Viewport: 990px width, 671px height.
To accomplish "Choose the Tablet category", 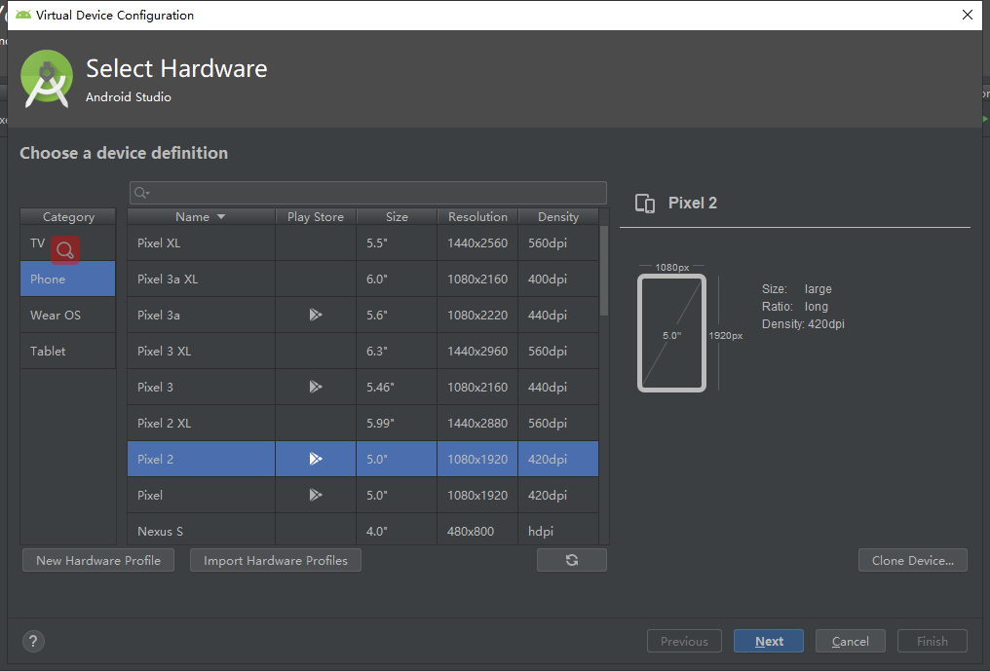I will click(x=48, y=351).
